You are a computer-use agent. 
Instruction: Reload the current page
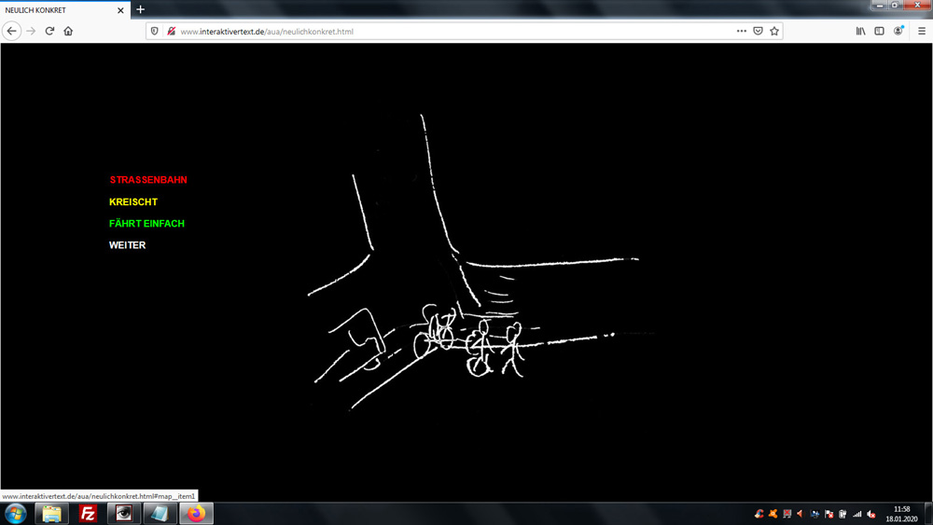tap(49, 31)
